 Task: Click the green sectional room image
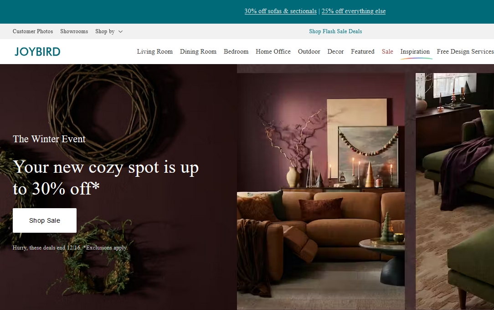455,191
